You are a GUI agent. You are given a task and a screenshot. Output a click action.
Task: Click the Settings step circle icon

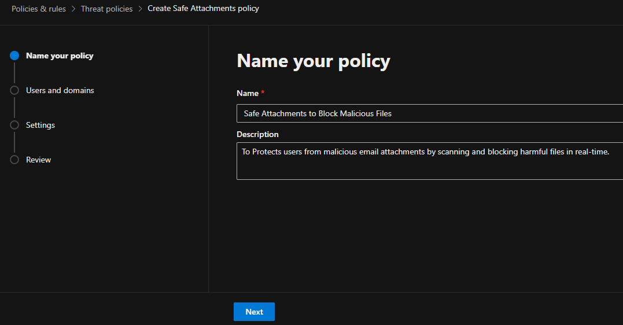14,125
